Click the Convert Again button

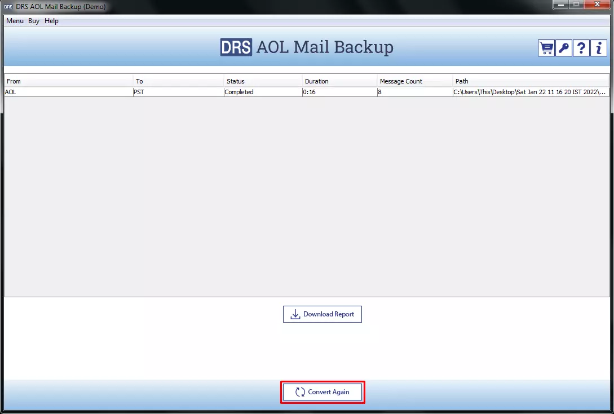323,392
